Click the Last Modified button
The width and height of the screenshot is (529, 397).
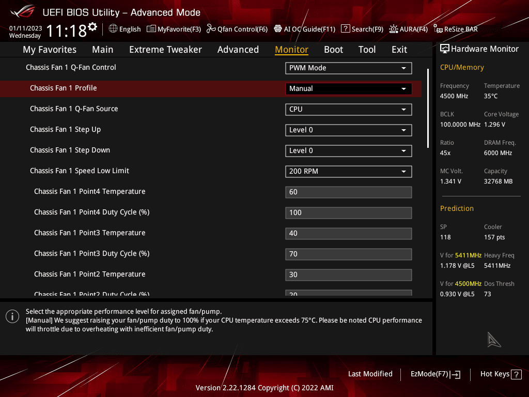pyautogui.click(x=370, y=374)
